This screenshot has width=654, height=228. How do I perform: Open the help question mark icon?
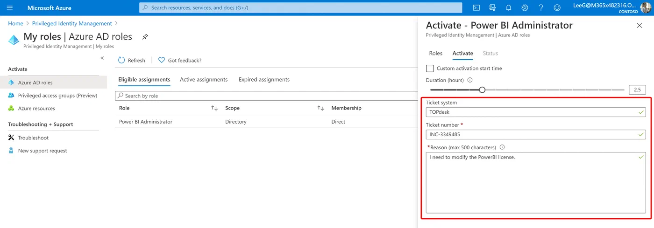click(x=540, y=8)
